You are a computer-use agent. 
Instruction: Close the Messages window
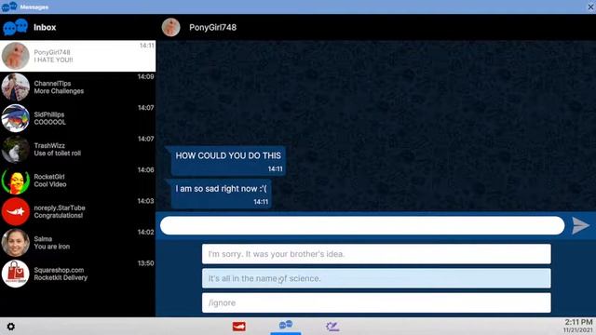pos(591,7)
